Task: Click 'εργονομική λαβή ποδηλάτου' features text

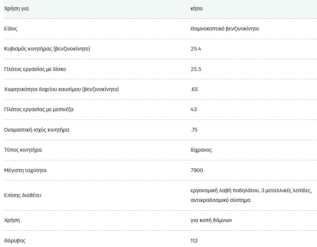Action: [225, 191]
